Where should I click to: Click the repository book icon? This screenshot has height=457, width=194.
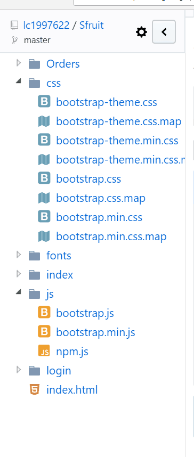[x=14, y=26]
